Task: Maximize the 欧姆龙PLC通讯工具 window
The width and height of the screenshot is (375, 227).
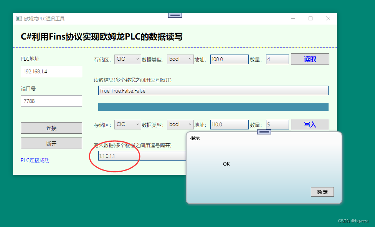Action: pyautogui.click(x=311, y=19)
